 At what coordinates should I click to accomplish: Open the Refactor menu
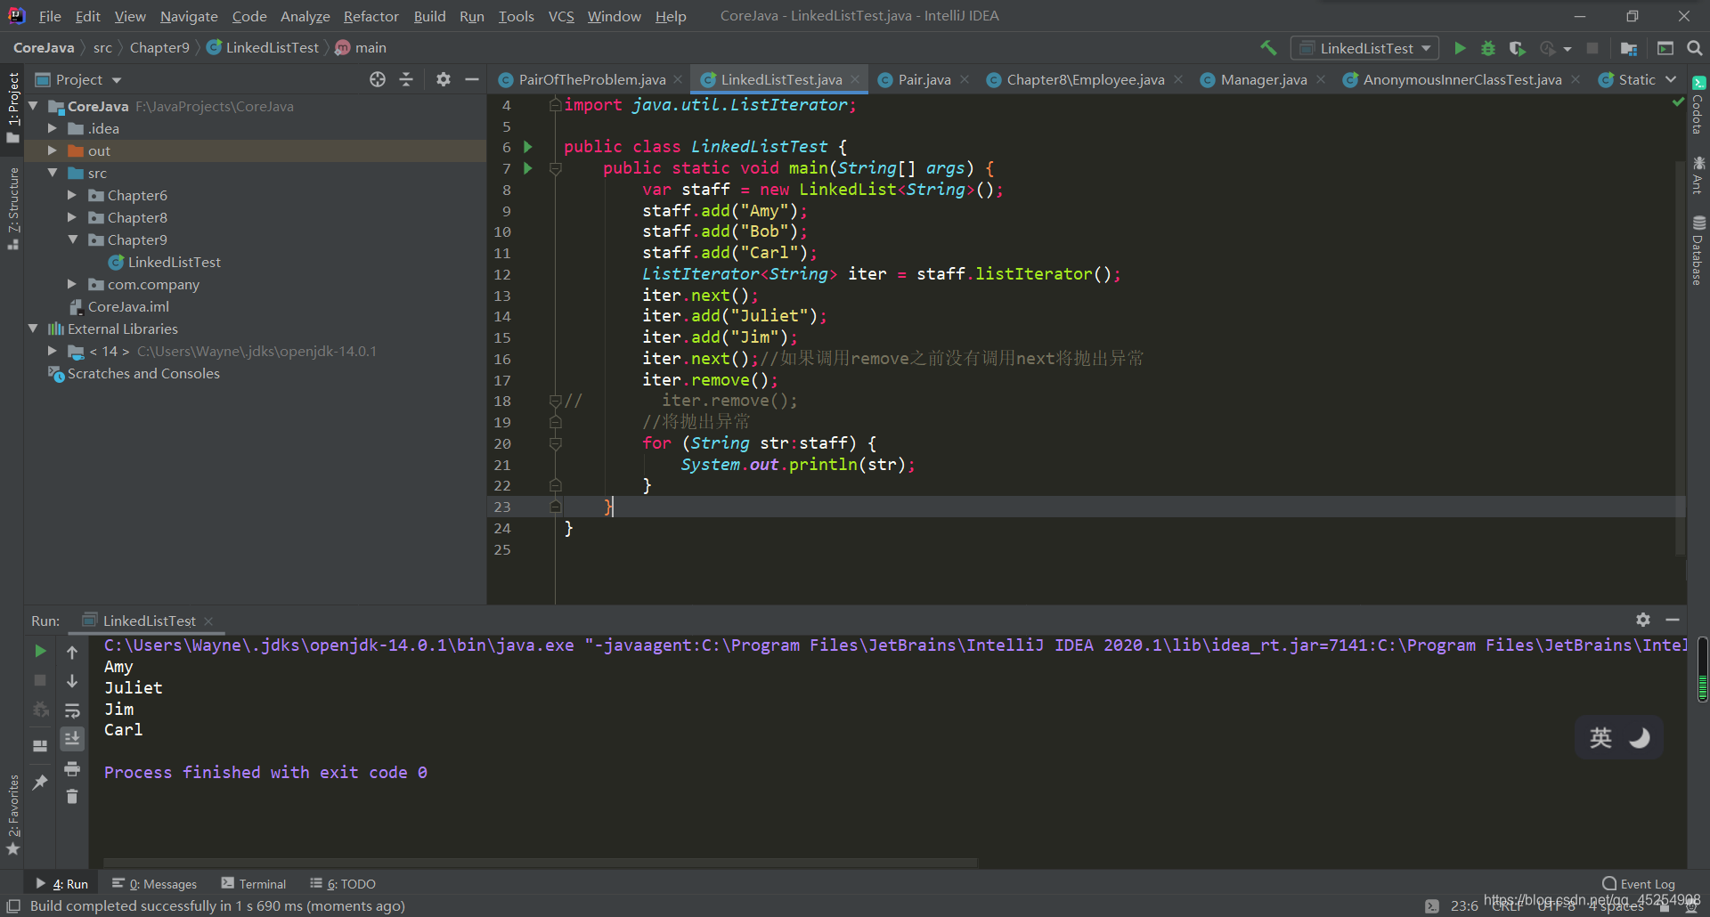[x=370, y=16]
